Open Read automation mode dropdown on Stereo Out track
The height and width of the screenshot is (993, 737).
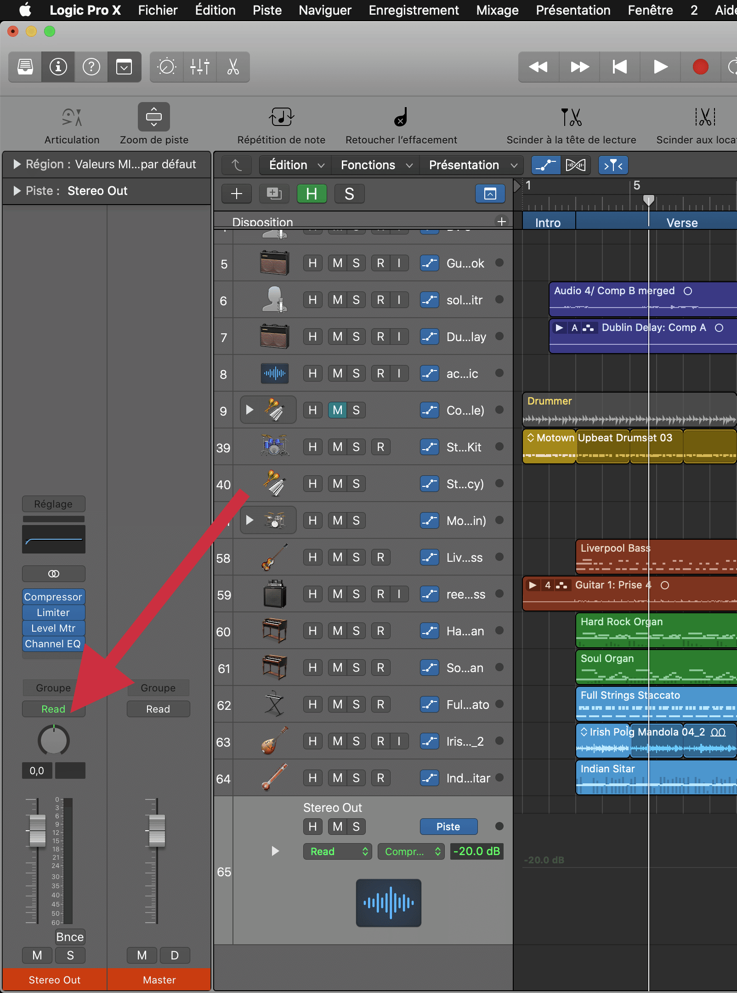338,851
